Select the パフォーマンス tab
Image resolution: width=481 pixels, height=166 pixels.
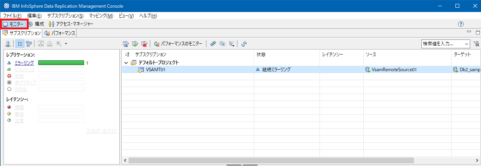click(x=60, y=33)
